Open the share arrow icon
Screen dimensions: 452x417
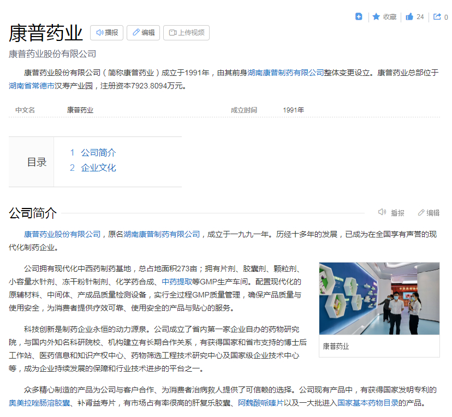click(437, 17)
